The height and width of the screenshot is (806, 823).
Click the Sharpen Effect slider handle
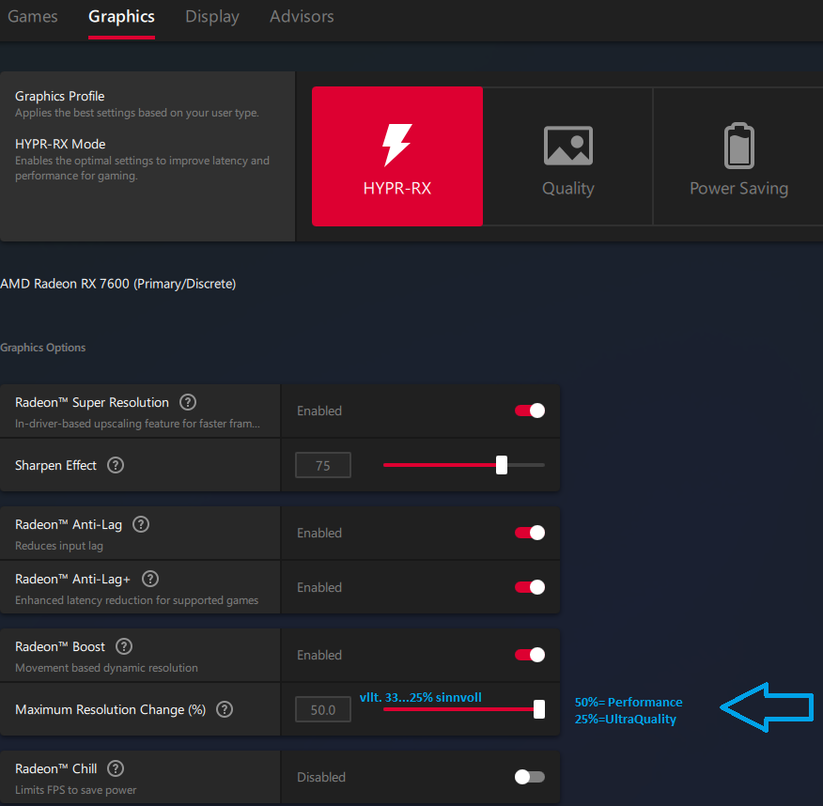(502, 465)
